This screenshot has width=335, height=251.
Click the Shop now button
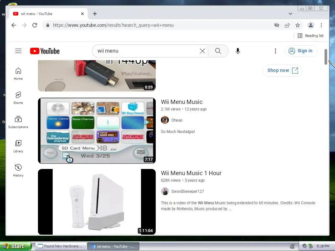(282, 71)
